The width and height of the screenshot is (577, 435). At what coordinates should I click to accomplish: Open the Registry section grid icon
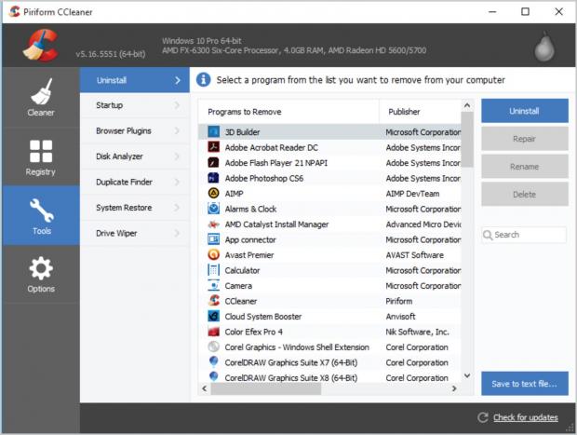40,151
